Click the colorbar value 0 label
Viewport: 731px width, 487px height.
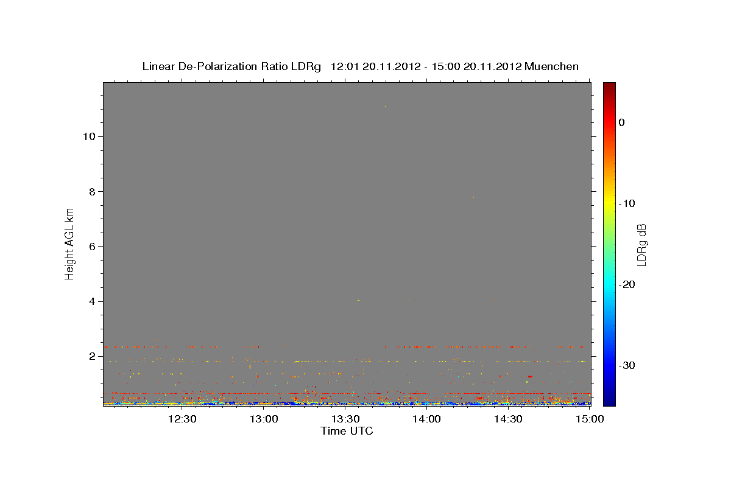[622, 122]
